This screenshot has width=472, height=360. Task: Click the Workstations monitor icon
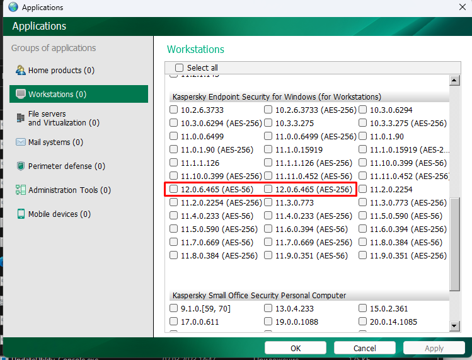pos(20,94)
